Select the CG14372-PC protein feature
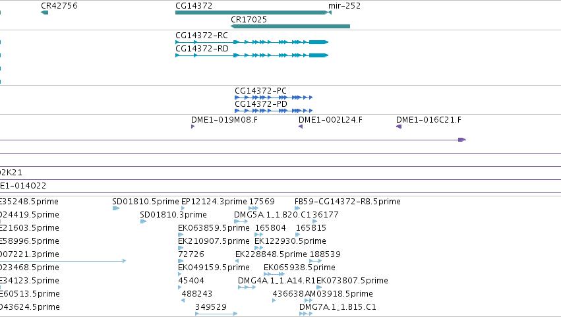 (274, 98)
